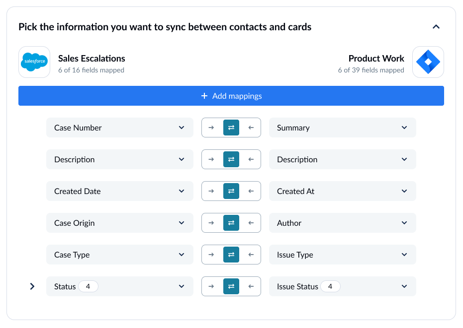Open the Issue Type field dropdown
Screen dimensions: 463x328
pos(343,255)
